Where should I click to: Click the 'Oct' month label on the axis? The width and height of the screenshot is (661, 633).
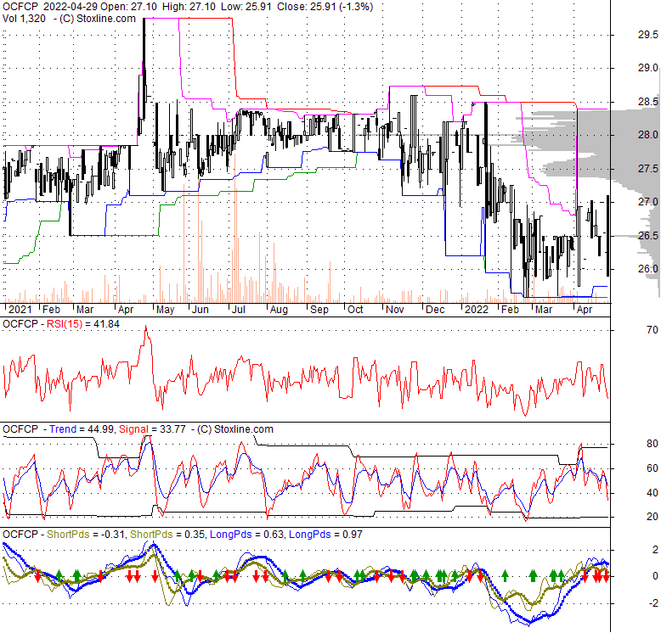(355, 310)
